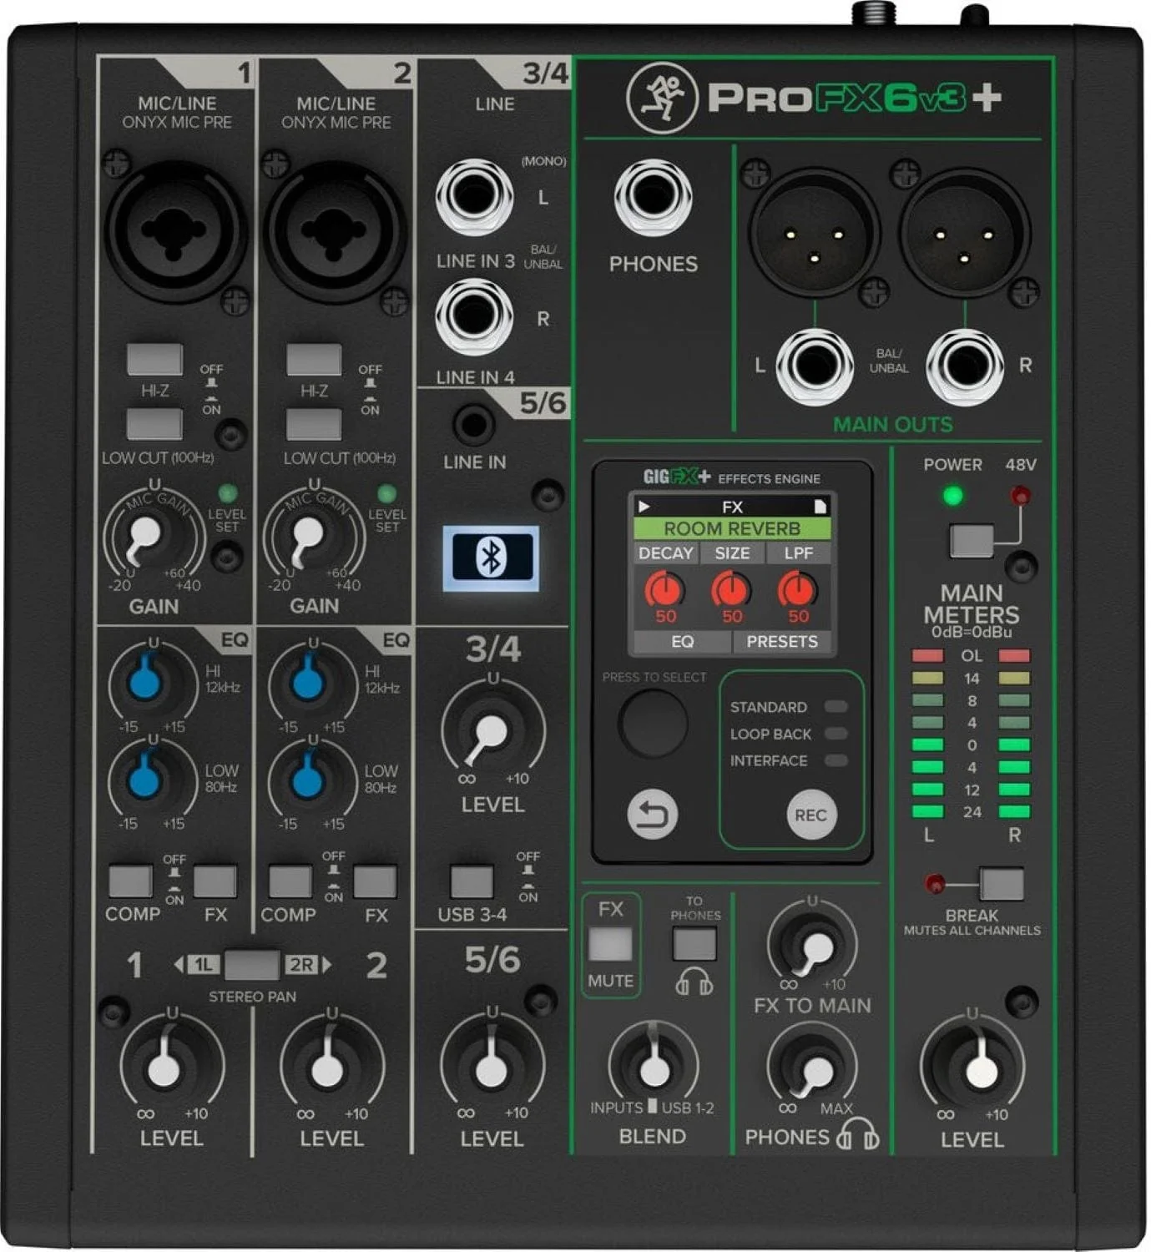Toggle the 48V phantom power switch

972,541
